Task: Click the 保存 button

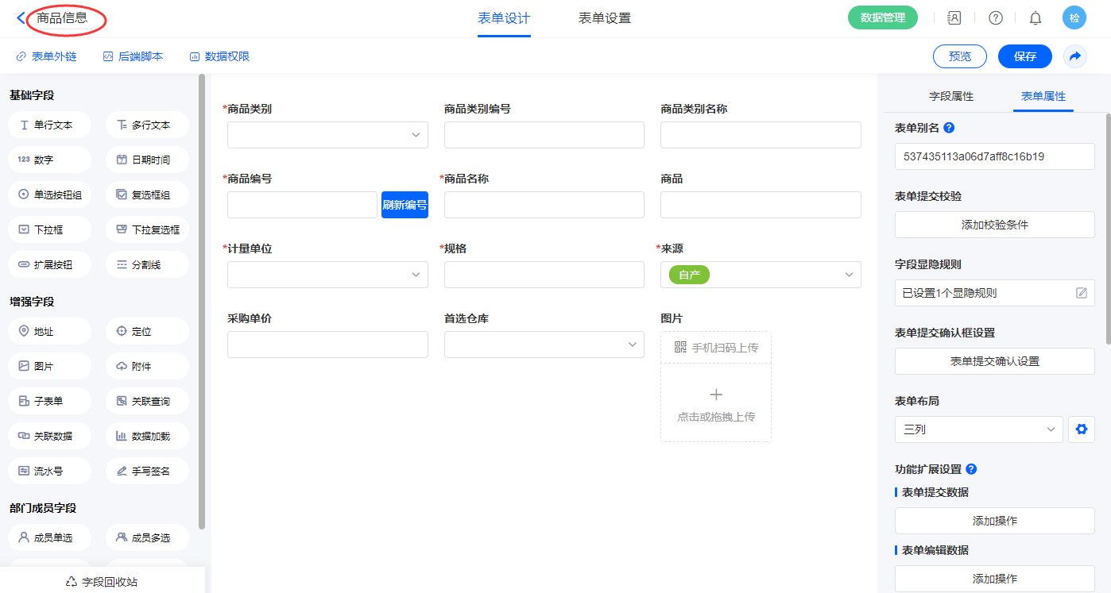Action: tap(1024, 56)
